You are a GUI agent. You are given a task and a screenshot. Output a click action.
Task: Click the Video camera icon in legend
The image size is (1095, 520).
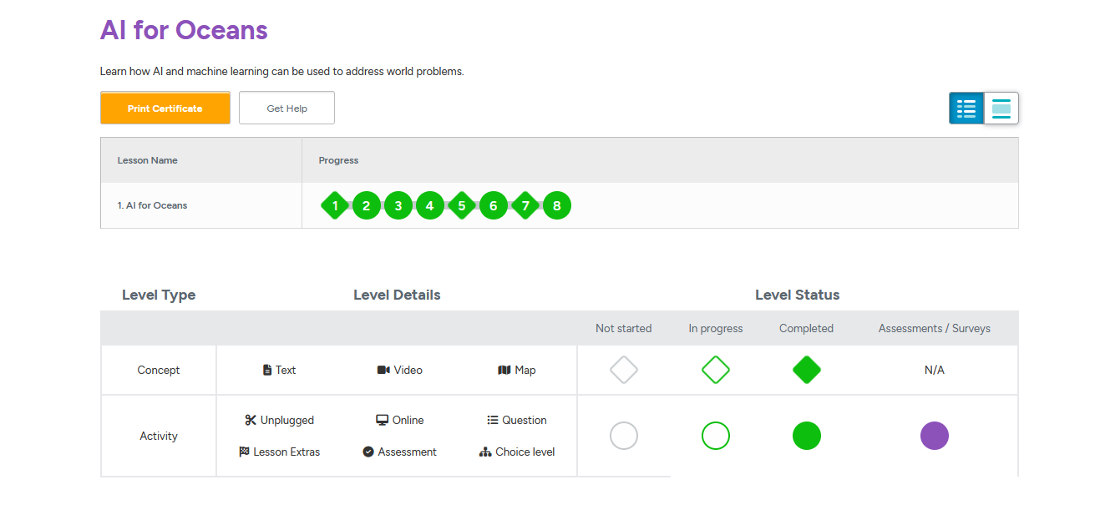(383, 370)
